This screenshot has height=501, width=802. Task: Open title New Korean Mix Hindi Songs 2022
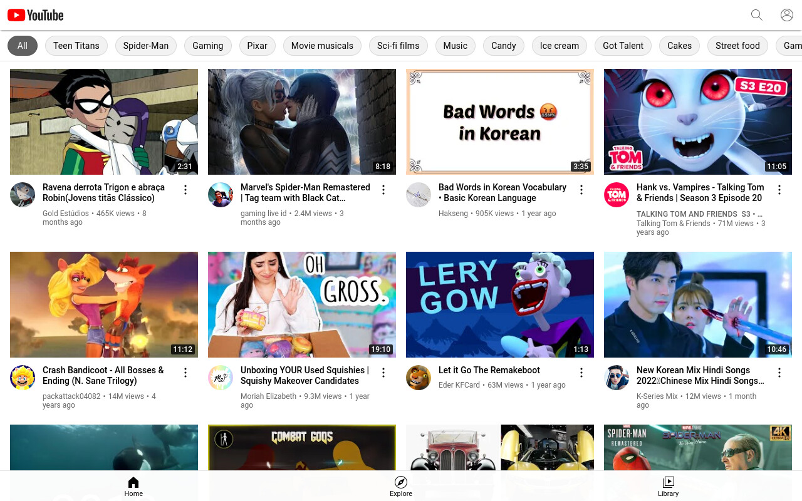[700, 375]
